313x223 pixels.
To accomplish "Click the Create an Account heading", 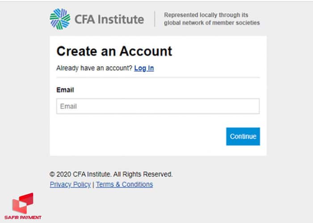I will click(x=114, y=51).
